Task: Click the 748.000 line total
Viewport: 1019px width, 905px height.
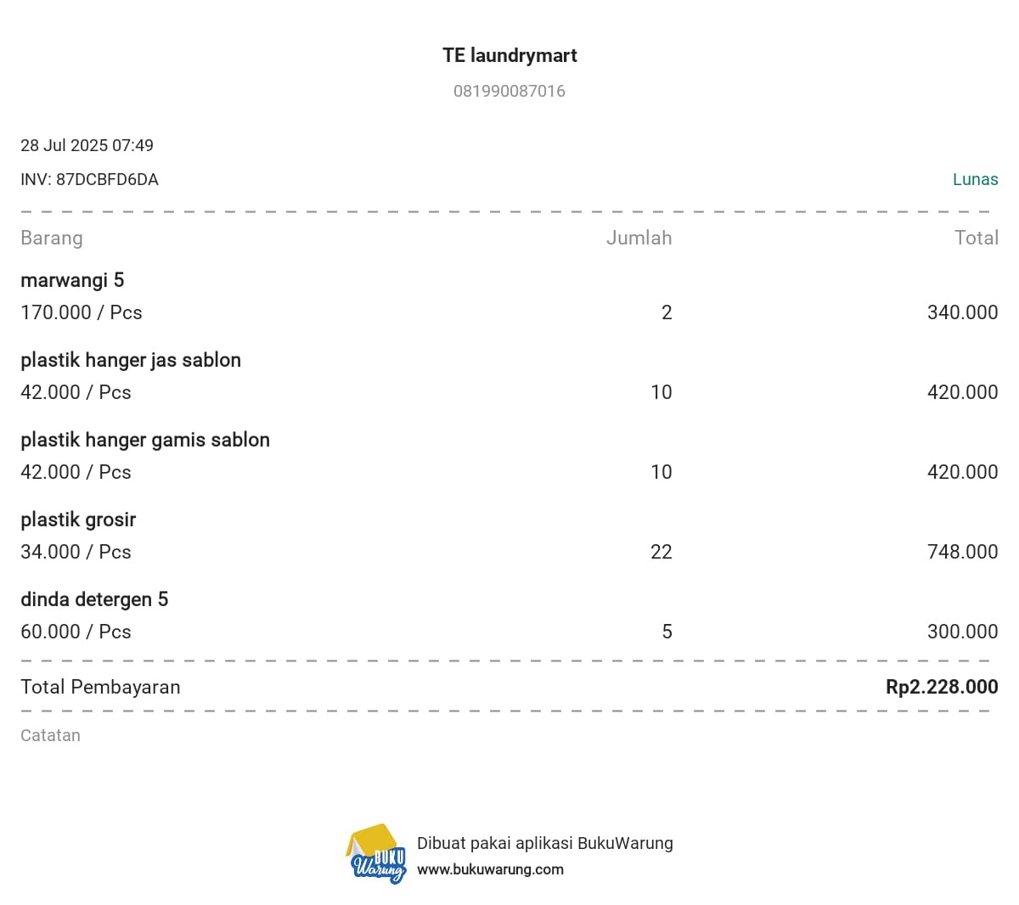Action: click(962, 552)
